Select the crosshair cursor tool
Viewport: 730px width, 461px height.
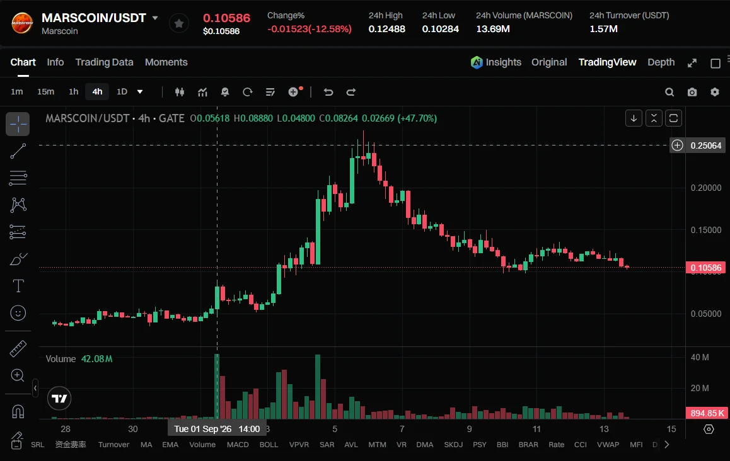18,124
